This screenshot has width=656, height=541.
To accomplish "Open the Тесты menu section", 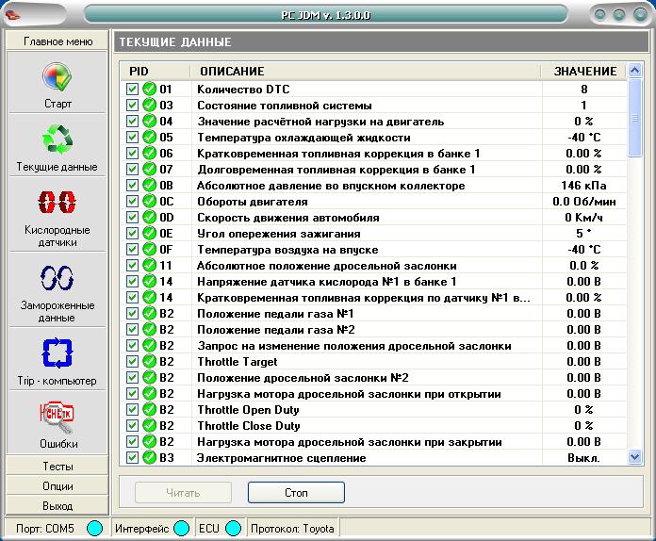I will (57, 467).
